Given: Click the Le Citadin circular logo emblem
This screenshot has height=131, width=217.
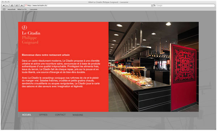Looking at the screenshot, I should pyautogui.click(x=24, y=28).
